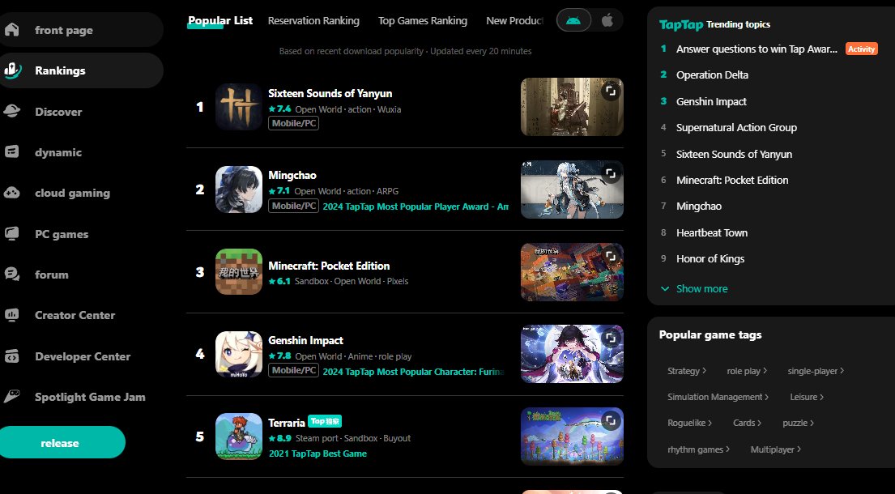Screen dimensions: 895x494
Task: Click the Terraria game title
Action: pos(287,423)
